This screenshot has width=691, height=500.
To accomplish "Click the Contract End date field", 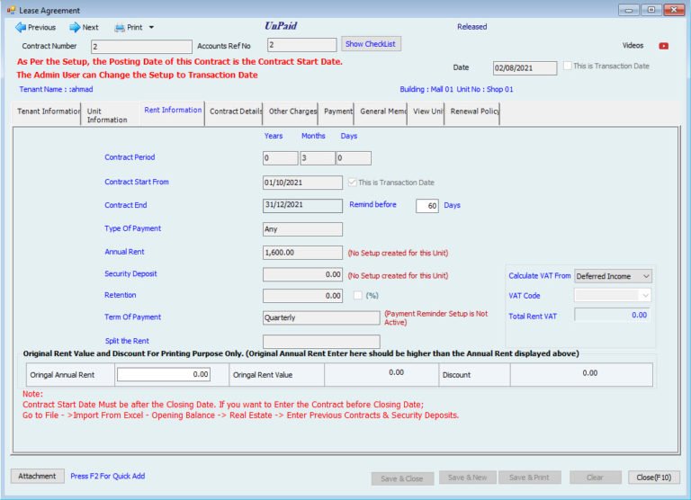I will (x=302, y=205).
